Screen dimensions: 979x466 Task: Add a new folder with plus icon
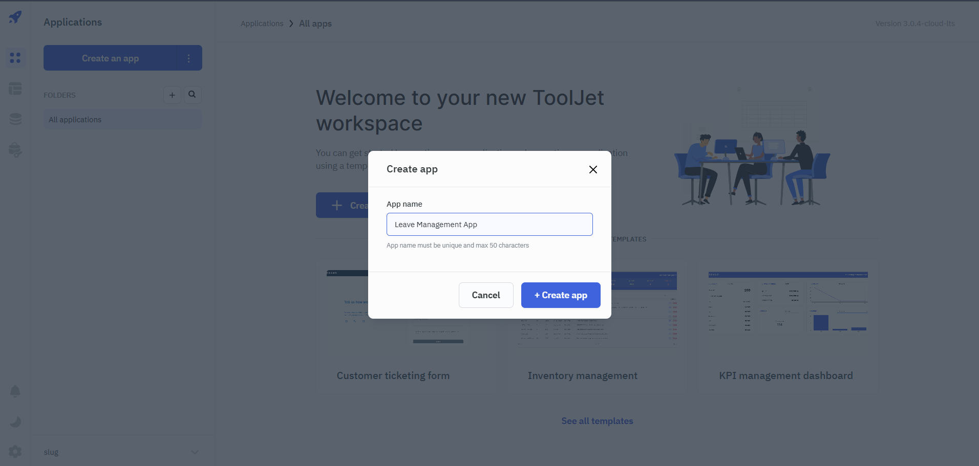pyautogui.click(x=172, y=95)
